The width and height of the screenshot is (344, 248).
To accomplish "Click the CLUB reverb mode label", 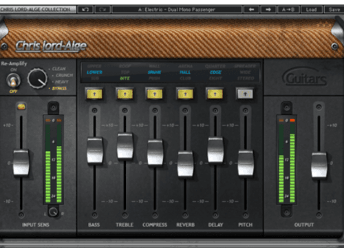I will (x=185, y=79).
